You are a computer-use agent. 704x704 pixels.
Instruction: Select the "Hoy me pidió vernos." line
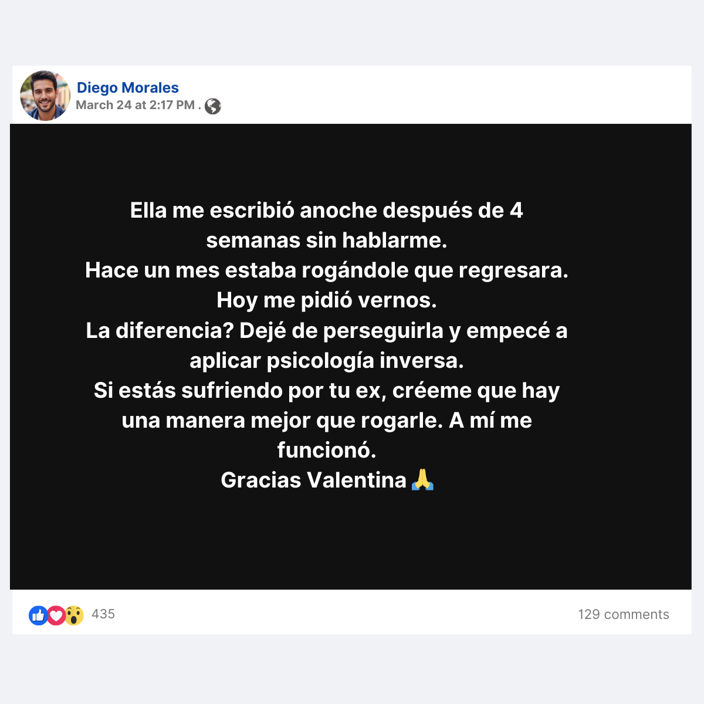[x=327, y=300]
